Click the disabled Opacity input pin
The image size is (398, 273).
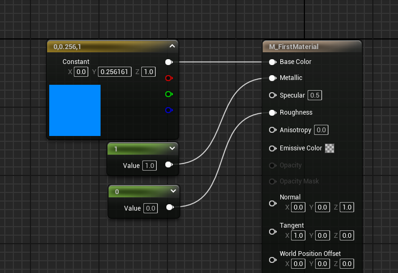pyautogui.click(x=273, y=165)
